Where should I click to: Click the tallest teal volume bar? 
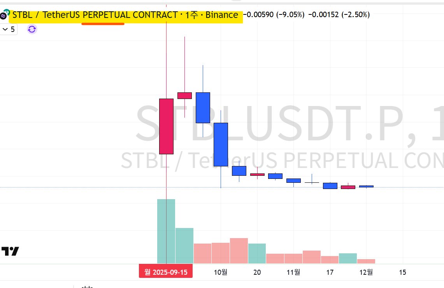click(x=166, y=231)
